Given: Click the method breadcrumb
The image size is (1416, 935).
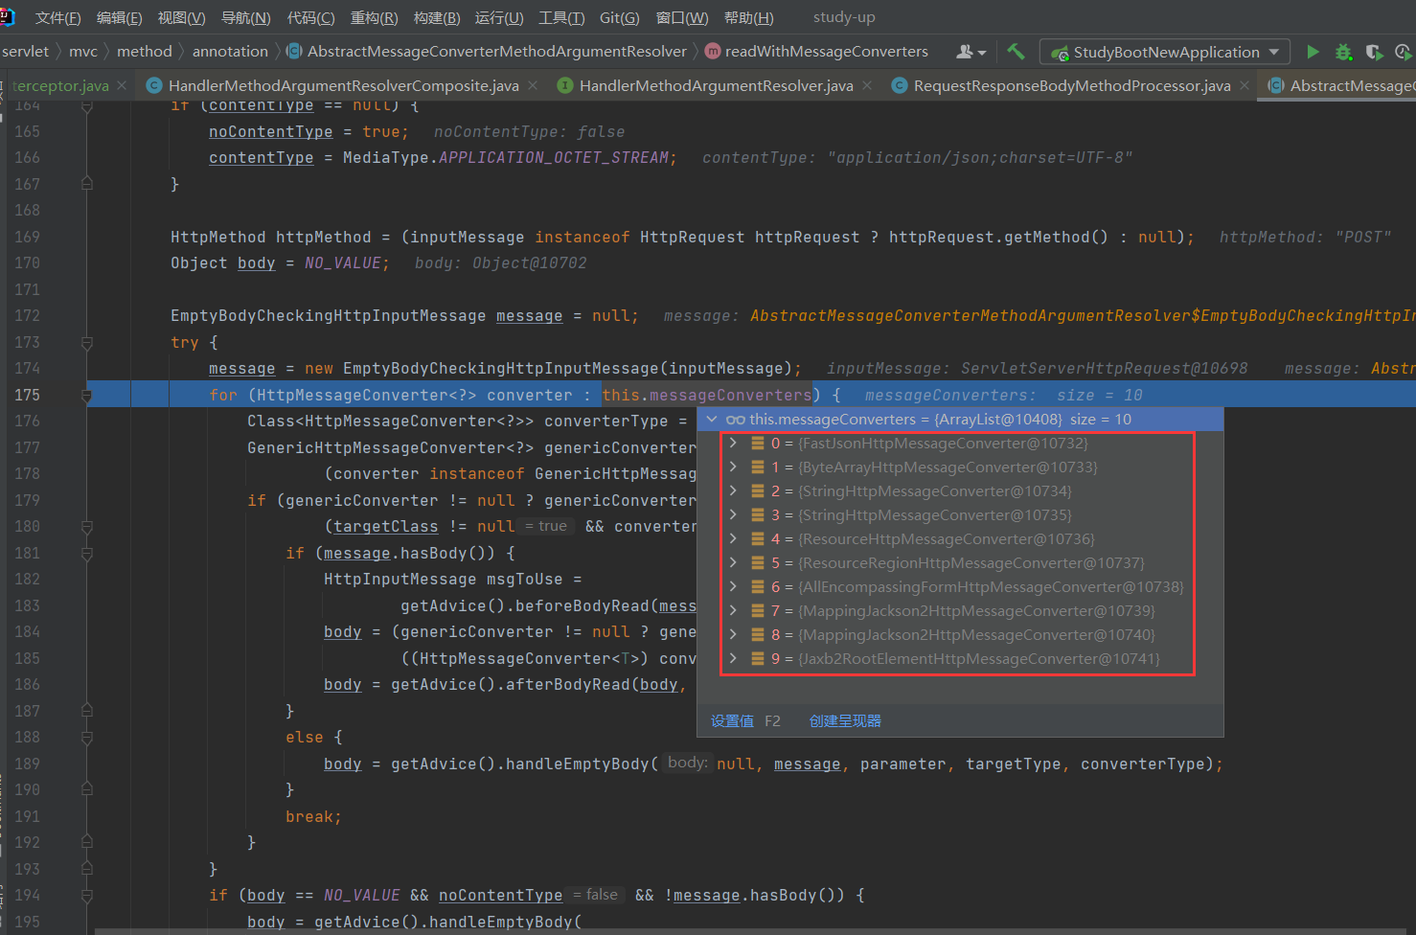Looking at the screenshot, I should [145, 52].
